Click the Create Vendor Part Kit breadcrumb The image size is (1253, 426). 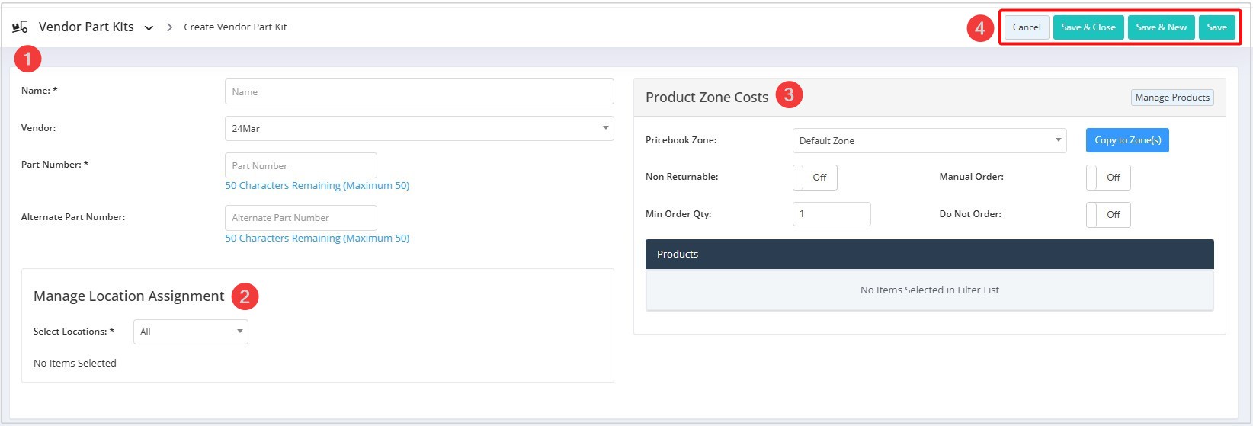[x=236, y=27]
